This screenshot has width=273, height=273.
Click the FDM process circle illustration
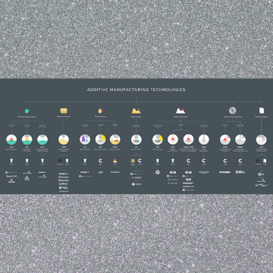pos(64,140)
